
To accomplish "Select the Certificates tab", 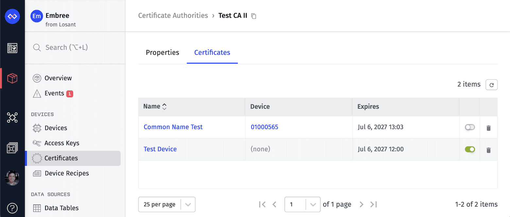I will click(x=212, y=53).
